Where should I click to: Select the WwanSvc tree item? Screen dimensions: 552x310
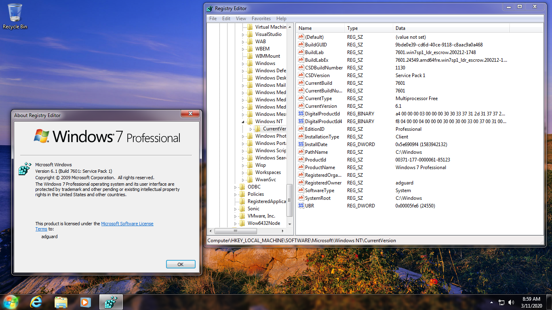pos(266,180)
